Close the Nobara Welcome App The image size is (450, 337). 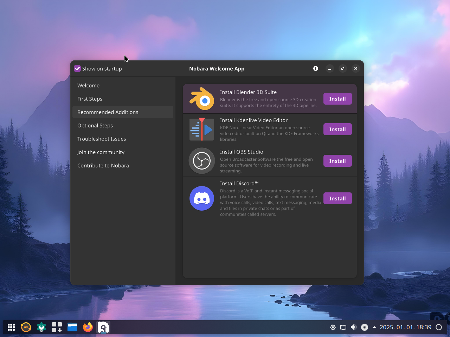click(x=356, y=69)
